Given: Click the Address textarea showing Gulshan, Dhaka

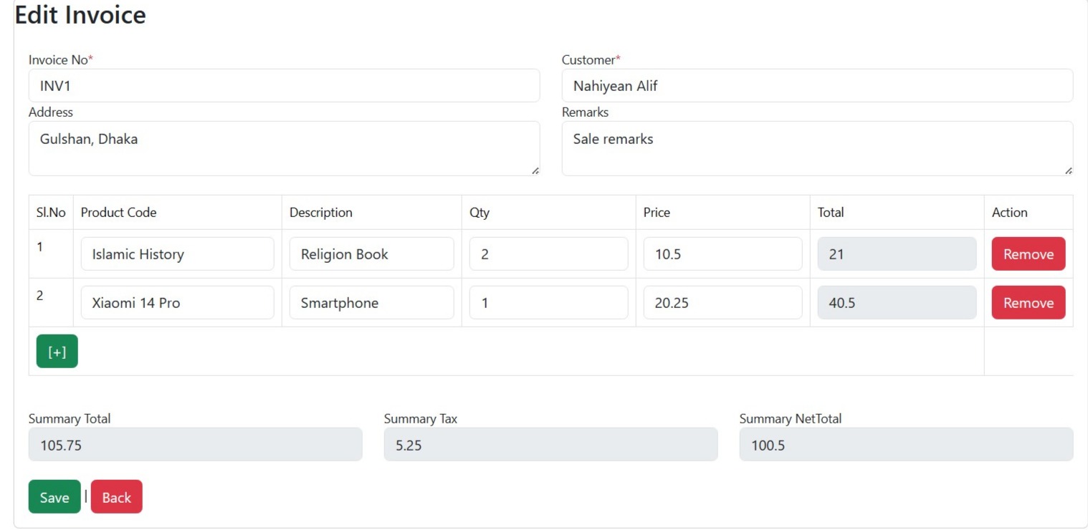Looking at the screenshot, I should pos(284,147).
